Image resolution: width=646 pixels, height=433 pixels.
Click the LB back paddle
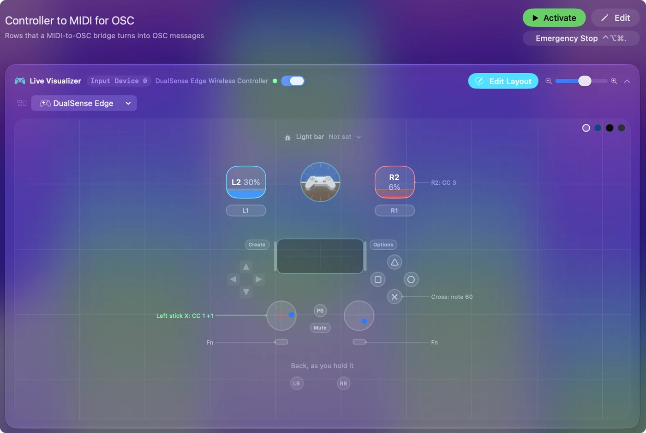tap(297, 383)
